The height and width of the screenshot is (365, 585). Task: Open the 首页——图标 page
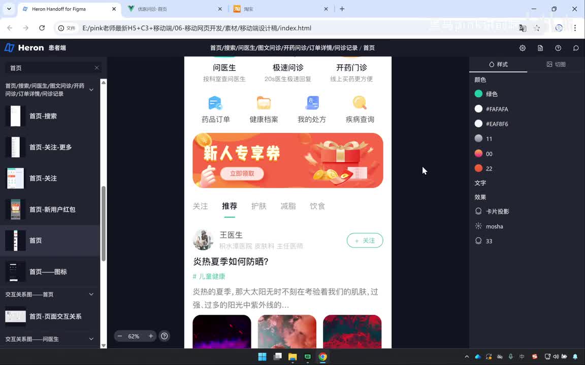(x=50, y=272)
